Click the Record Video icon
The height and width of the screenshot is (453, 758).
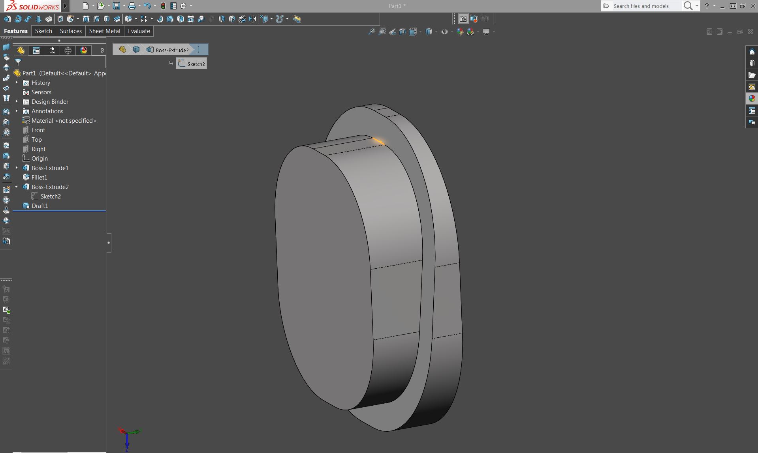tap(474, 19)
